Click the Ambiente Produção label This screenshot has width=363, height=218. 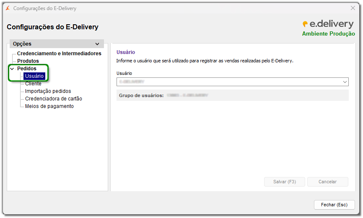tap(328, 34)
